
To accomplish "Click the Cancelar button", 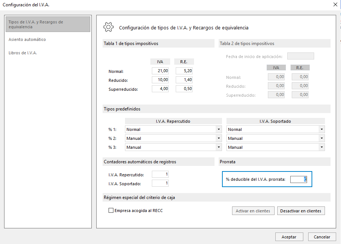I will [322, 237].
